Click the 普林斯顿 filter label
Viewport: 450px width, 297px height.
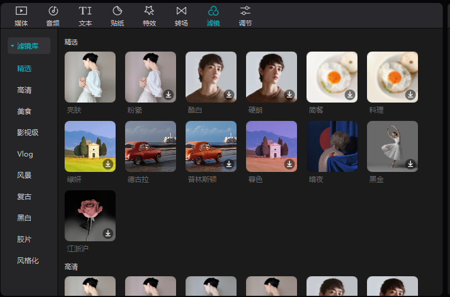(202, 180)
